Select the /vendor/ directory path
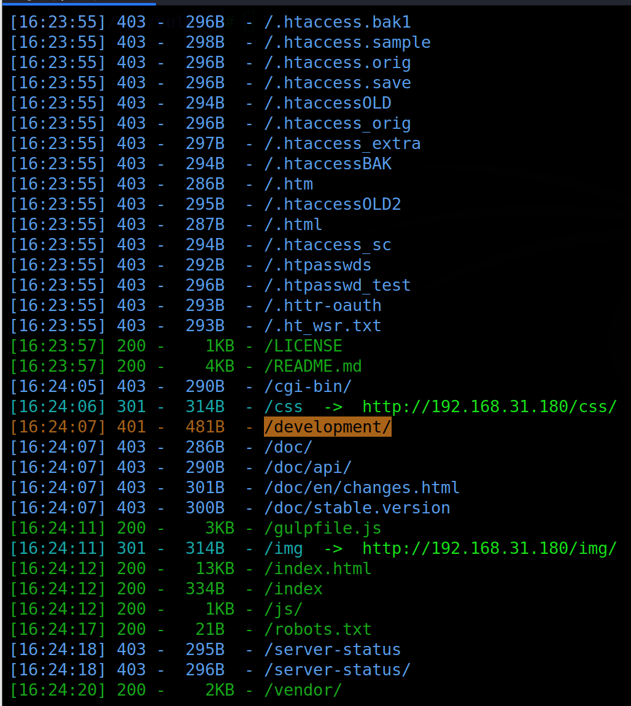 pyautogui.click(x=303, y=691)
